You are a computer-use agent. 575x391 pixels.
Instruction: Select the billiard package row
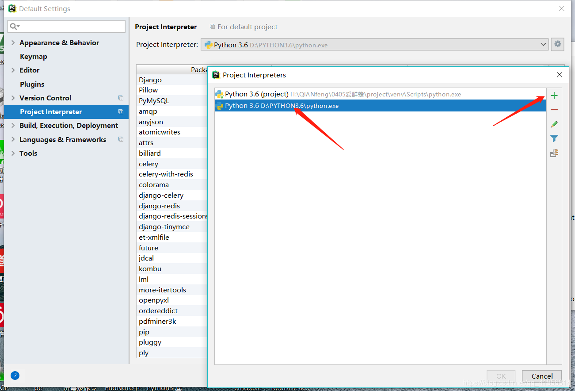coord(172,153)
